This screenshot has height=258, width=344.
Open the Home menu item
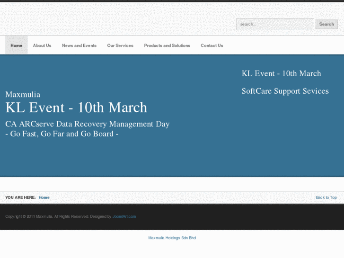pyautogui.click(x=17, y=45)
